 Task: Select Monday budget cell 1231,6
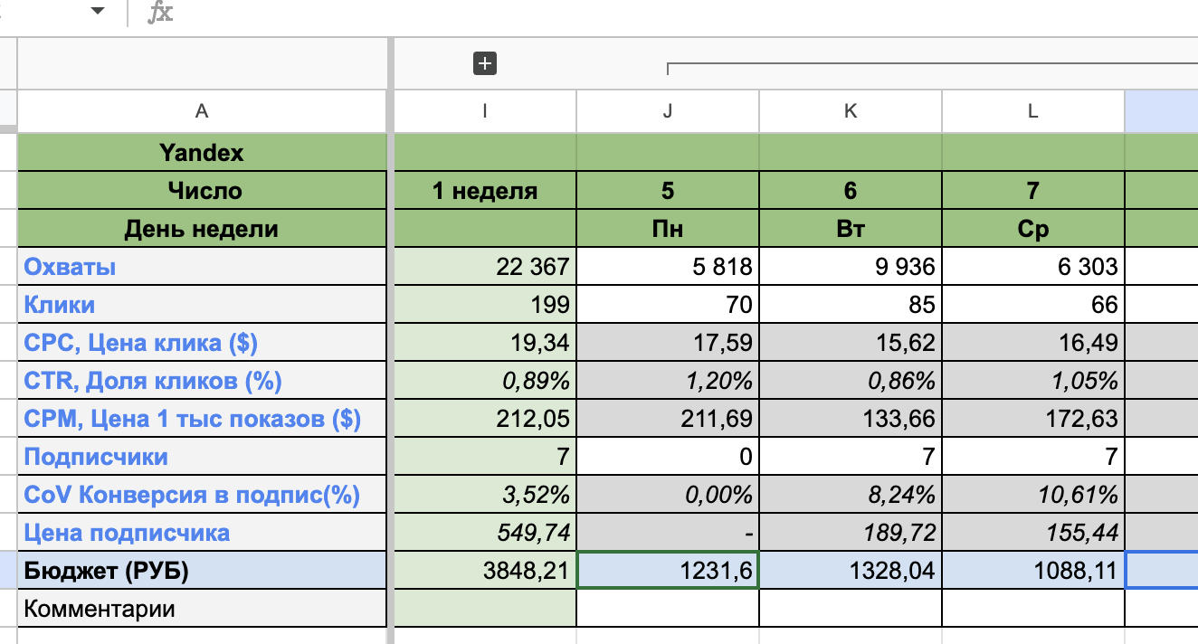click(668, 571)
